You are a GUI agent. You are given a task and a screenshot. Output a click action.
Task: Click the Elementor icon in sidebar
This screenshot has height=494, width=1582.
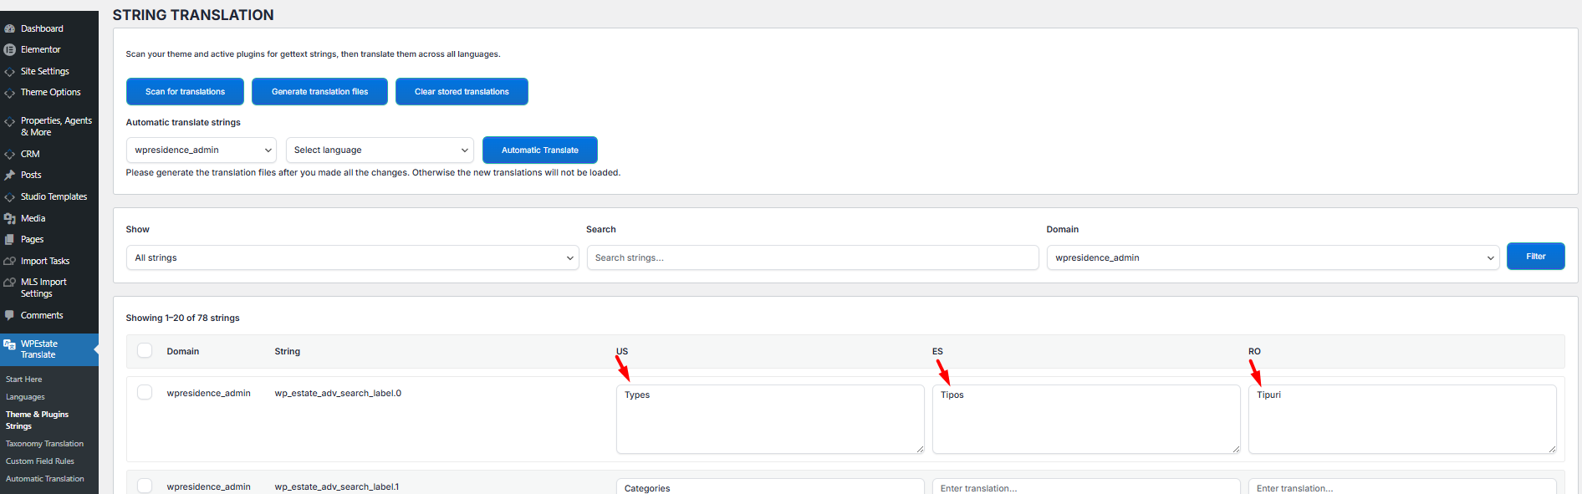[10, 49]
